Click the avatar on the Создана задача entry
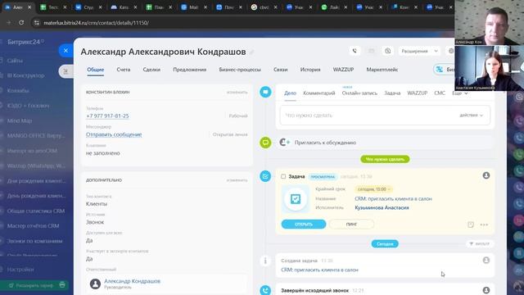 486,260
